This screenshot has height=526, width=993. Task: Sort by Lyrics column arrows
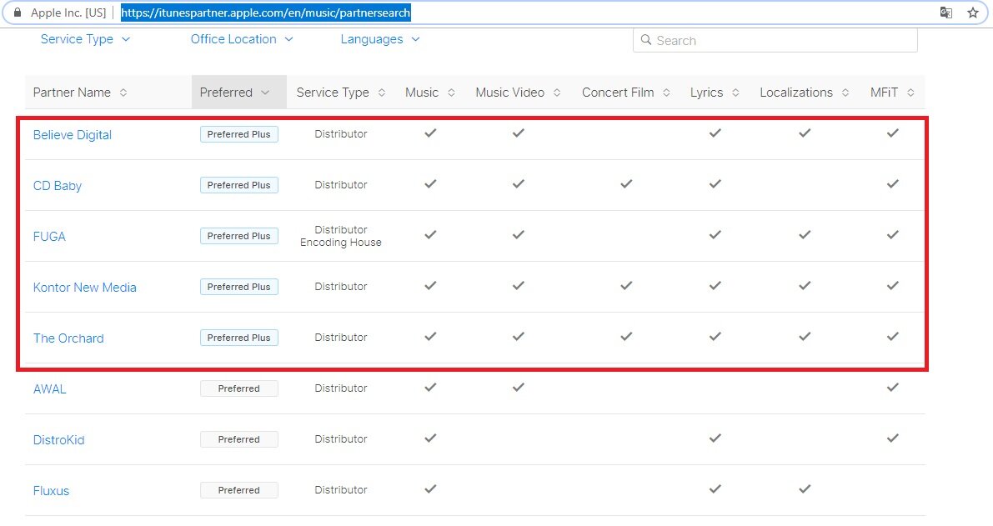pos(736,93)
